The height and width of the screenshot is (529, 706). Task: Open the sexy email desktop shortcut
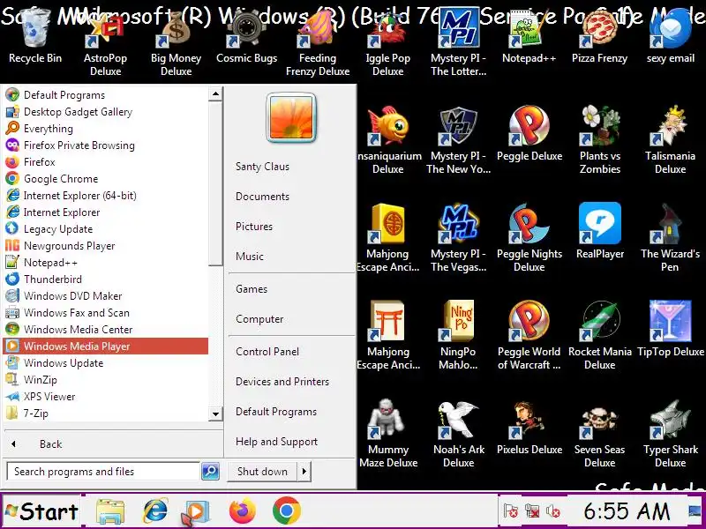(671, 38)
